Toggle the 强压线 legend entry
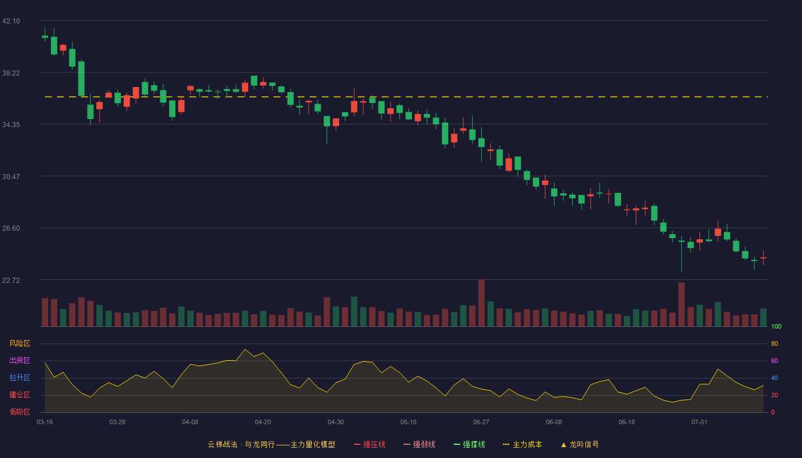This screenshot has height=458, width=802. [369, 444]
